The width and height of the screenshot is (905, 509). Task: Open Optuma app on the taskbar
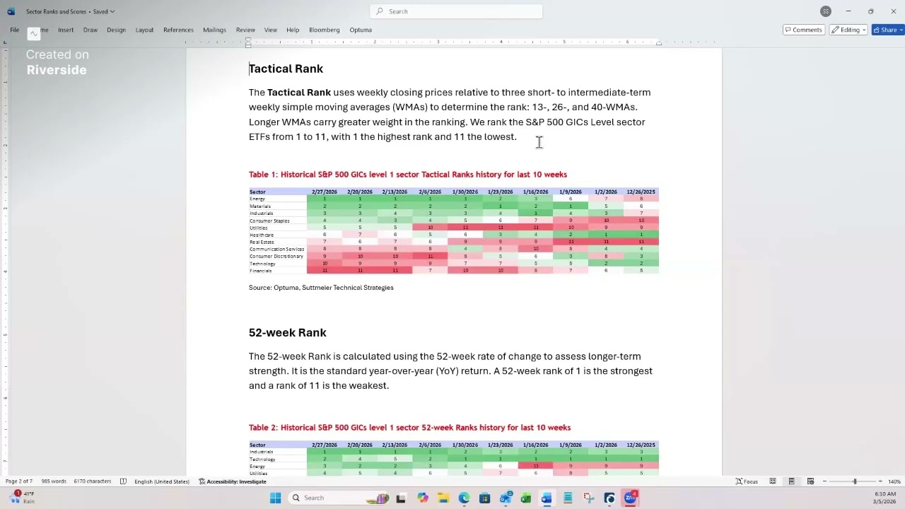click(x=609, y=498)
